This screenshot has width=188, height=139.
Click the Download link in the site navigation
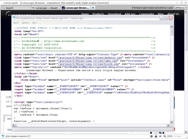point(114,14)
